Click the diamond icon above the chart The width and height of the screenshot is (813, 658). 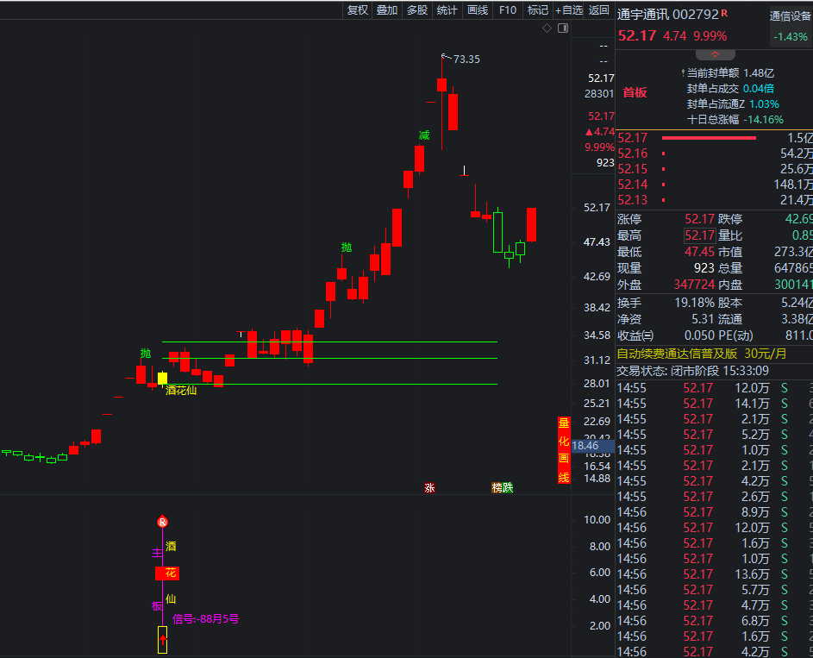(x=547, y=28)
